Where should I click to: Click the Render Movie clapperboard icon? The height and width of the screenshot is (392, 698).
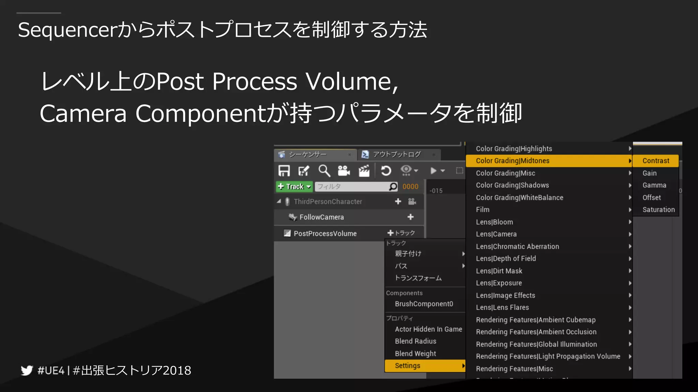364,171
